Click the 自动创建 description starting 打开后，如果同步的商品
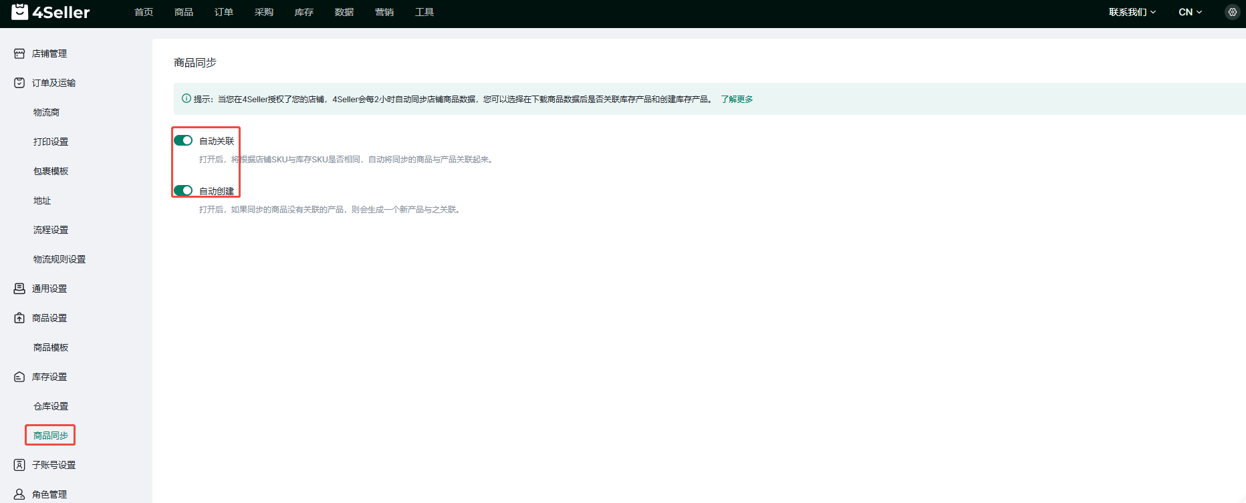 tap(331, 210)
